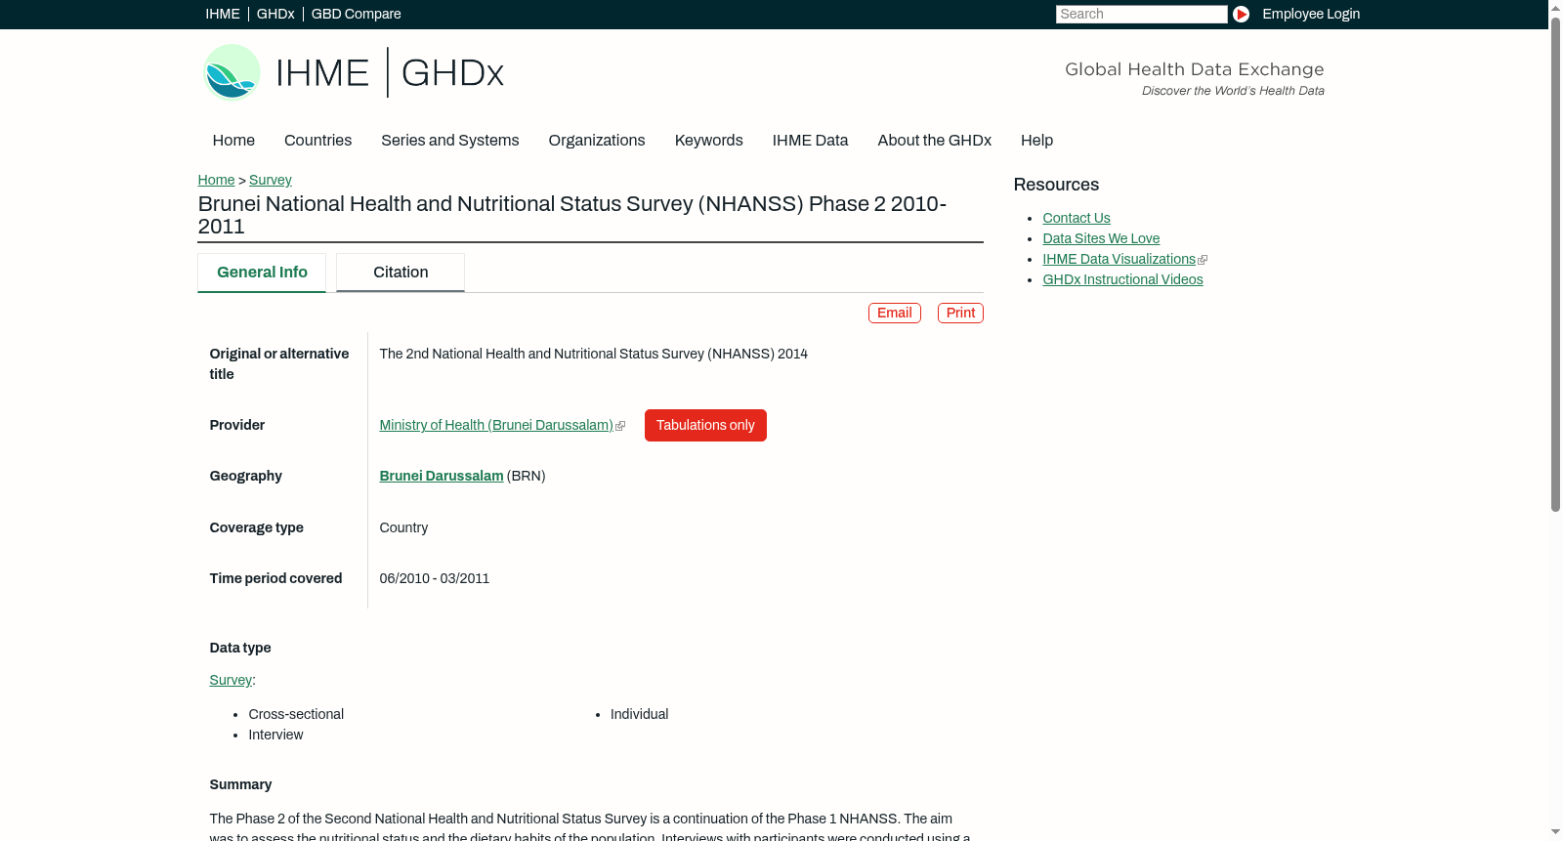1563x841 pixels.
Task: Open the Organizations menu
Action: point(597,141)
